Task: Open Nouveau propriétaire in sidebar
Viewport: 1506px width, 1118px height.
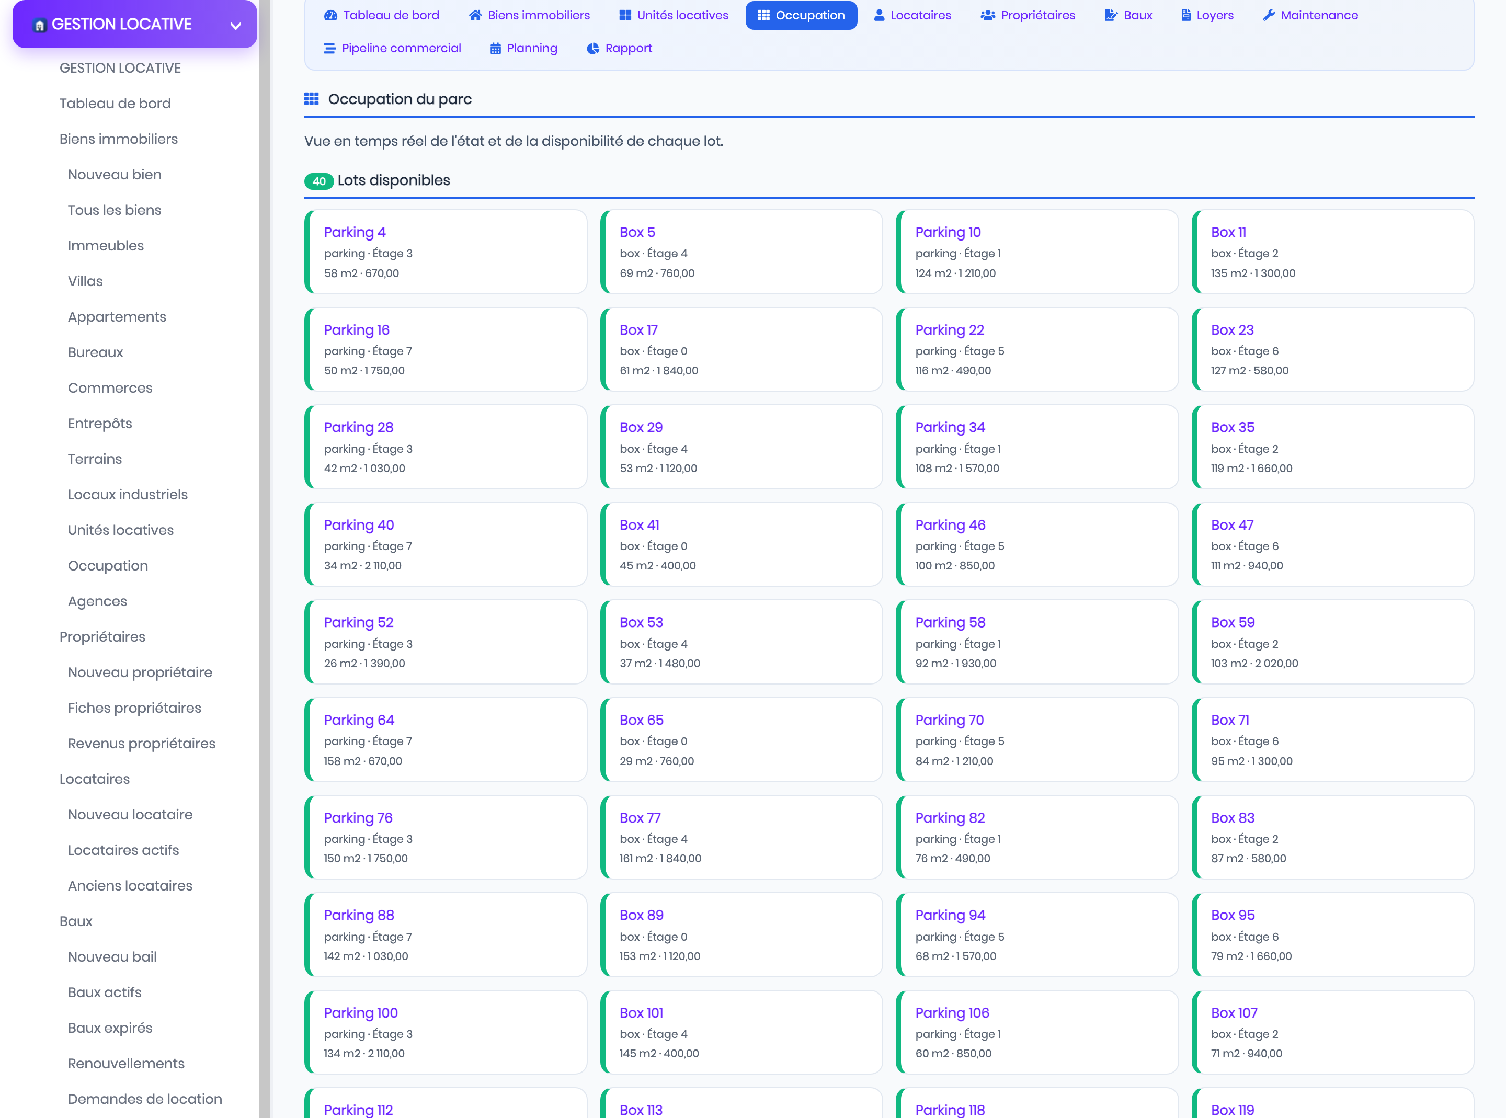Action: [140, 672]
